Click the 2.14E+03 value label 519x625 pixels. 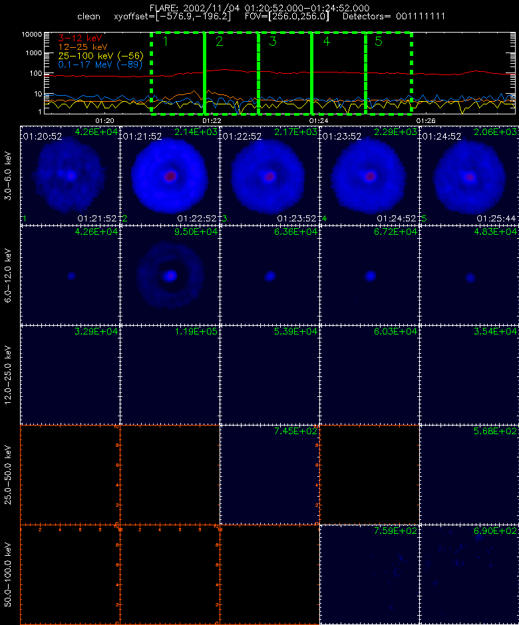click(x=196, y=132)
